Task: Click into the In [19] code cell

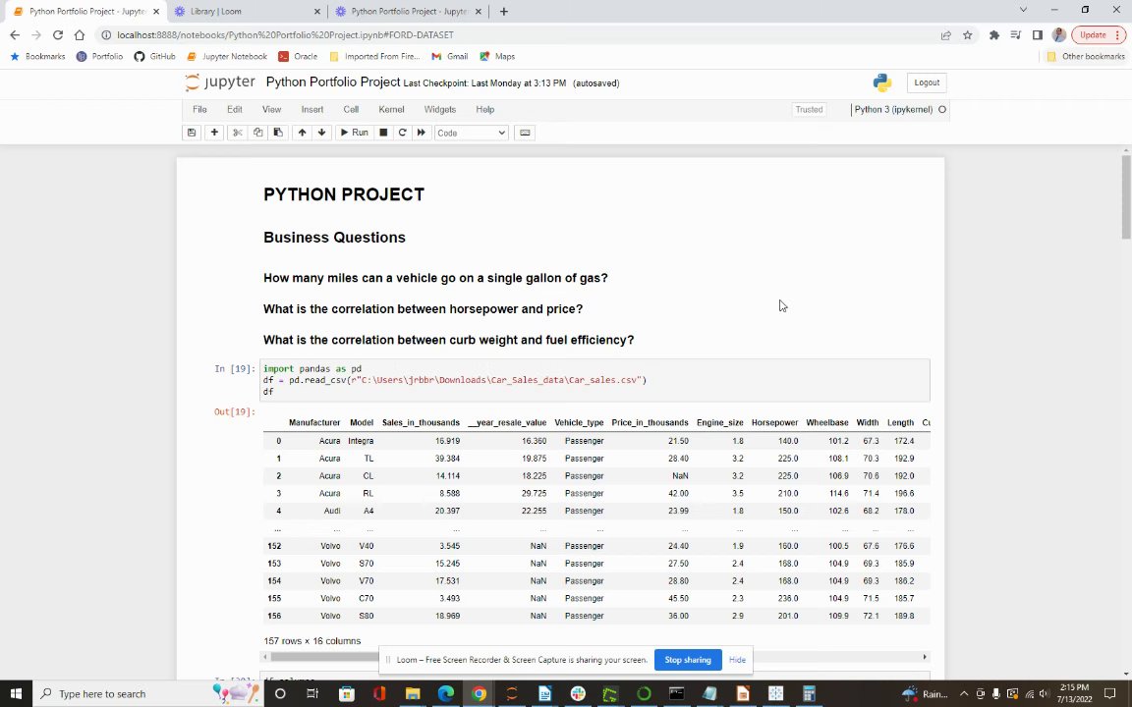Action: click(x=594, y=380)
